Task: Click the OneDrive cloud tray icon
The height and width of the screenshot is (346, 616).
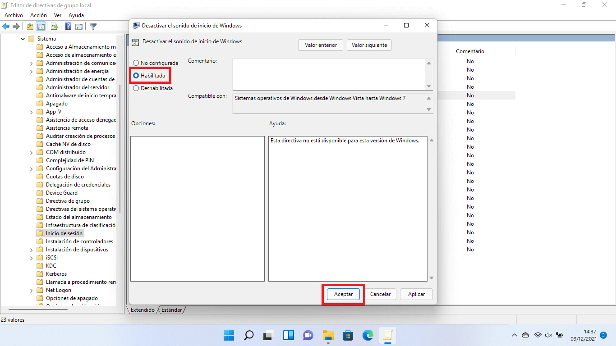Action: [525, 335]
